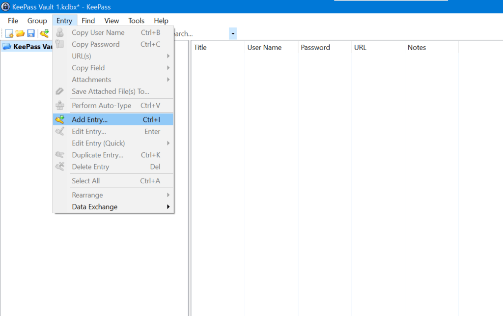Sort by the User Name column header
The width and height of the screenshot is (503, 316).
[271, 48]
